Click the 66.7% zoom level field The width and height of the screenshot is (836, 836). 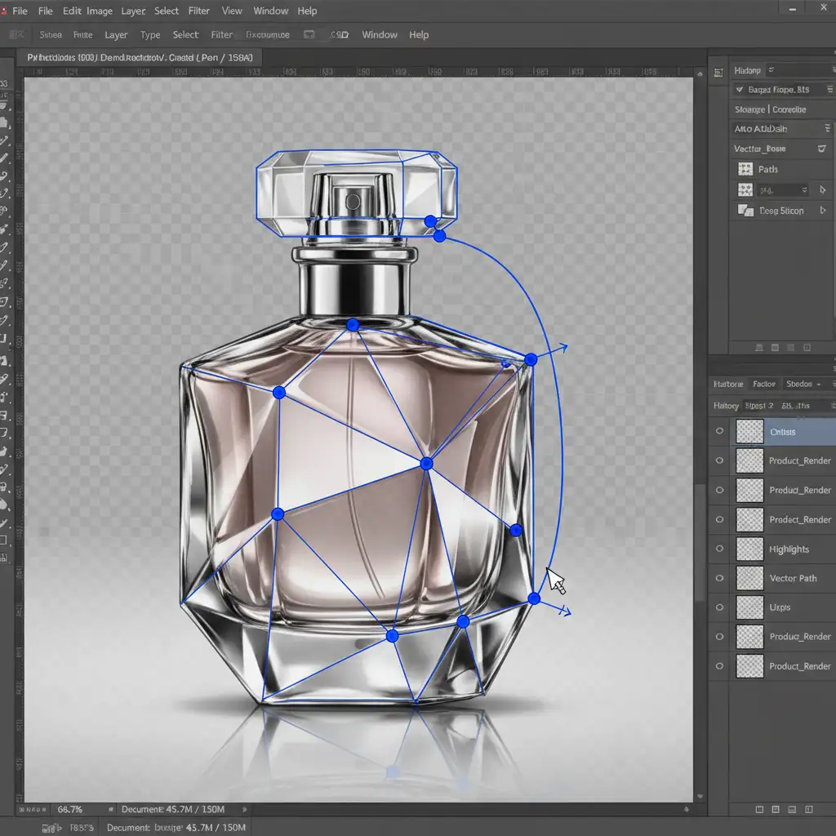(70, 810)
